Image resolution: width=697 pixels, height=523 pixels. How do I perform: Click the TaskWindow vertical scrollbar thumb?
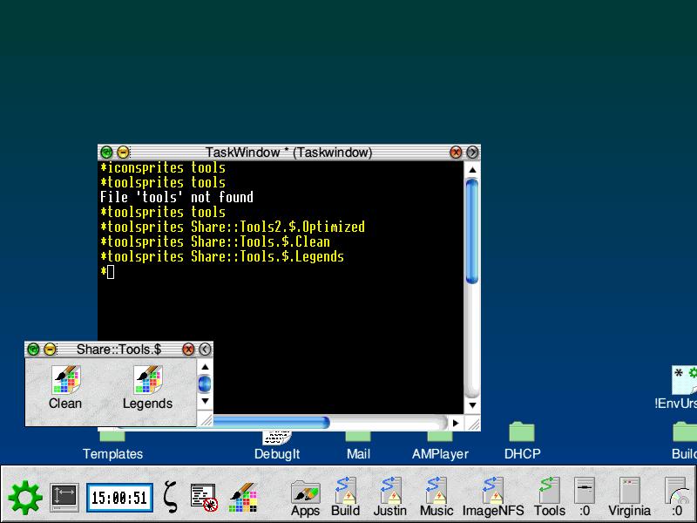[472, 230]
